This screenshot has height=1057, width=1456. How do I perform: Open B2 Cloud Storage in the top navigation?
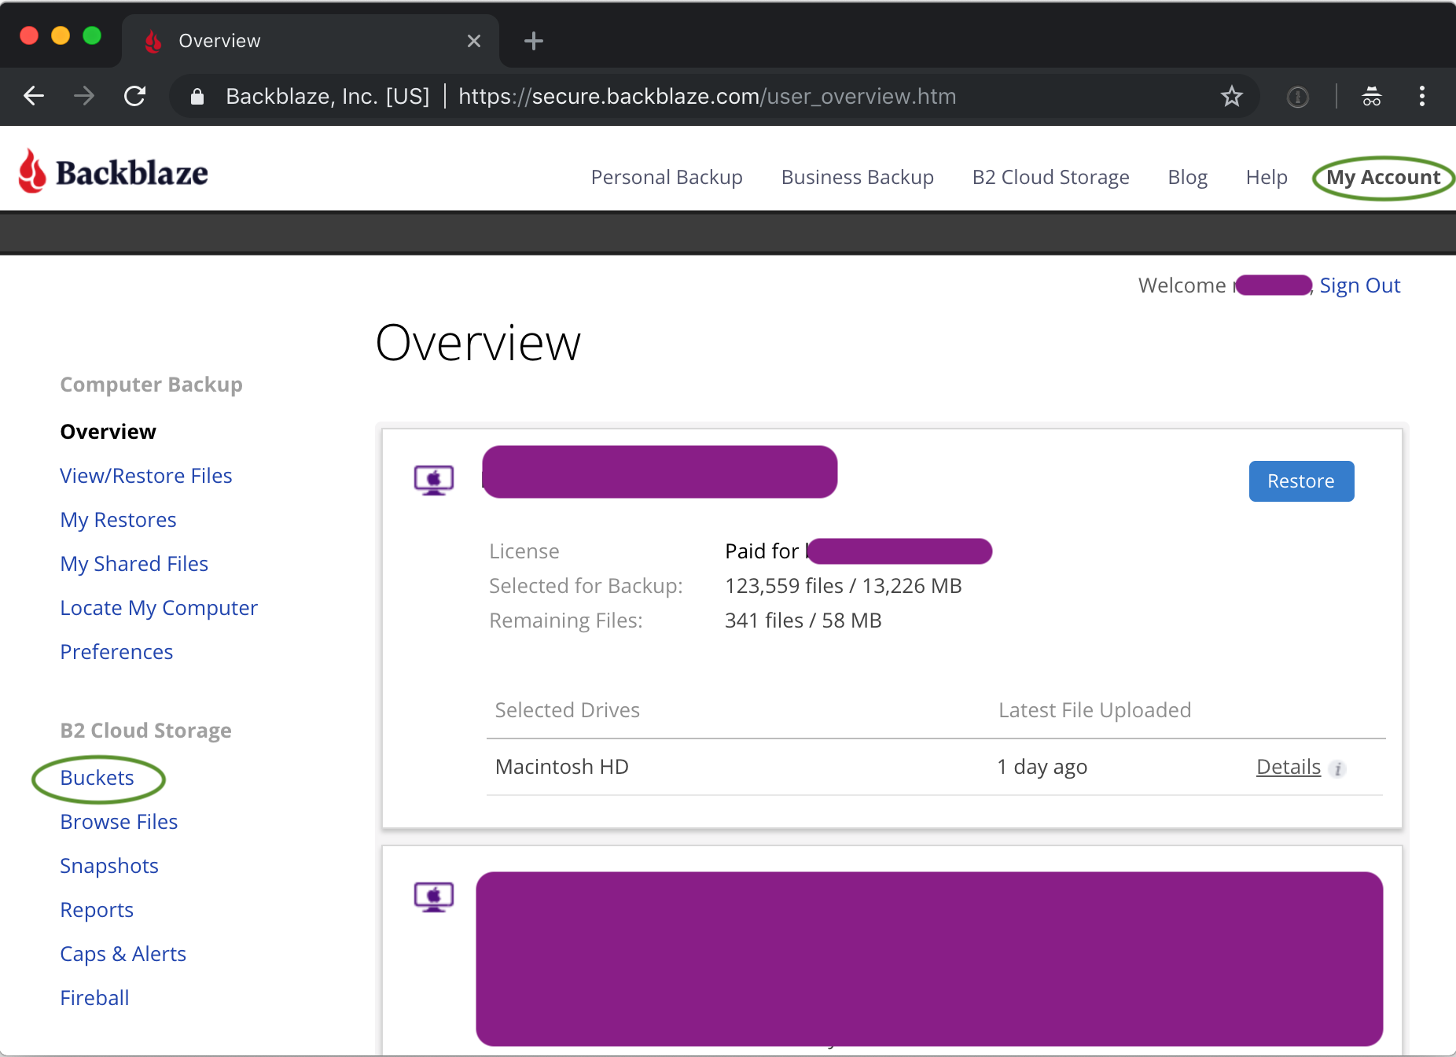1051,177
